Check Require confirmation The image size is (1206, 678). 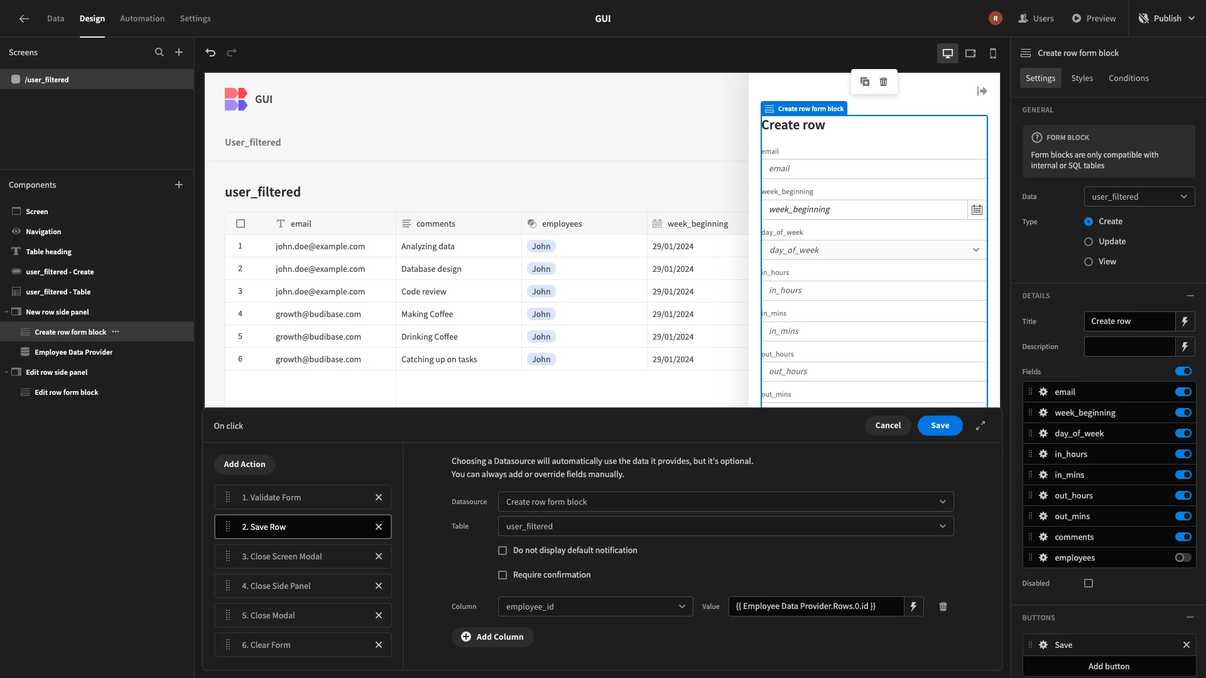coord(503,575)
